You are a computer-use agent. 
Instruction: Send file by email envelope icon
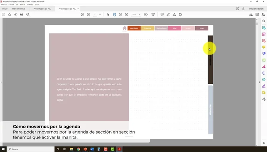click(x=257, y=15)
